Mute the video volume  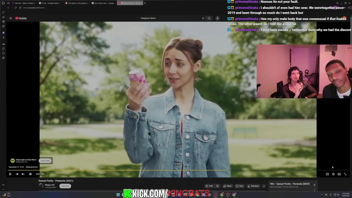click(31, 174)
